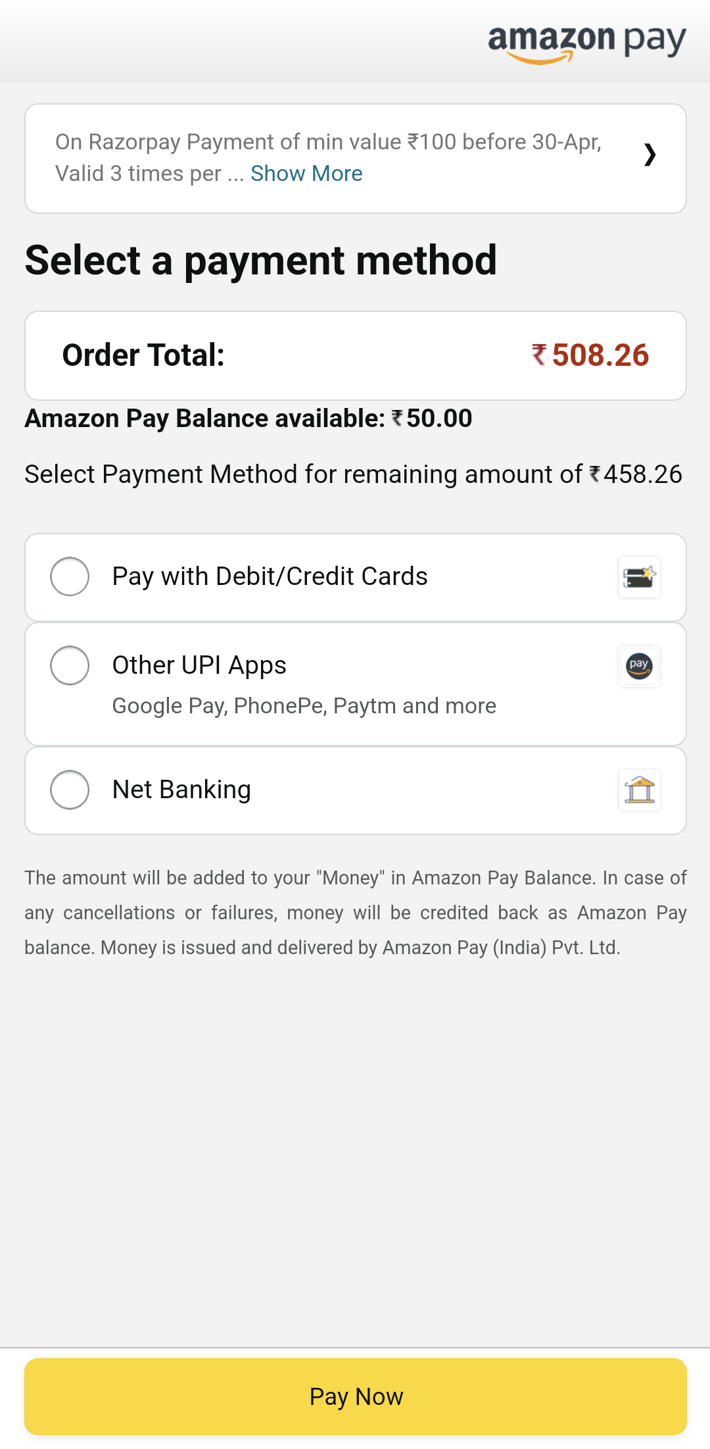
Task: Click the ₹508.26 order total amount
Action: (590, 355)
